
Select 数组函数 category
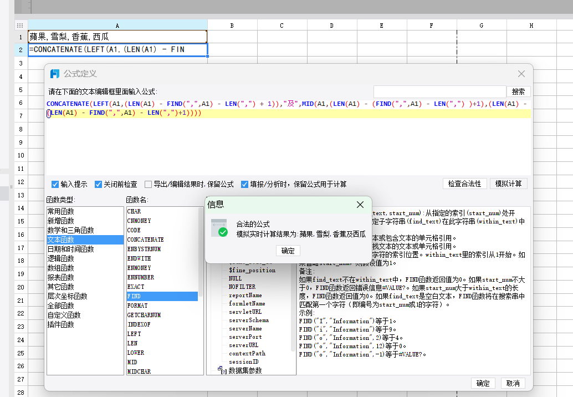pos(85,268)
